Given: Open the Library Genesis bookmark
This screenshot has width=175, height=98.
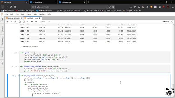Looking at the screenshot, I should tap(8, 11).
